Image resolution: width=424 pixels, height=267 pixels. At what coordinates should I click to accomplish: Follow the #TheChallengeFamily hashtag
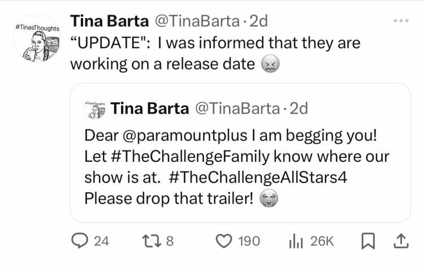191,157
